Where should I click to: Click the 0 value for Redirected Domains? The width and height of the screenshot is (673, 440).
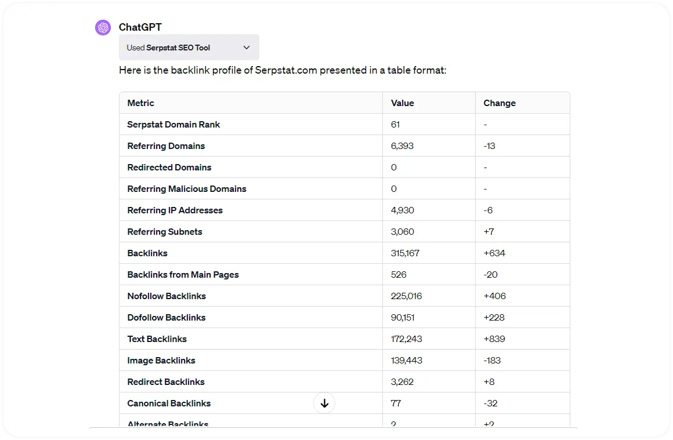coord(393,168)
